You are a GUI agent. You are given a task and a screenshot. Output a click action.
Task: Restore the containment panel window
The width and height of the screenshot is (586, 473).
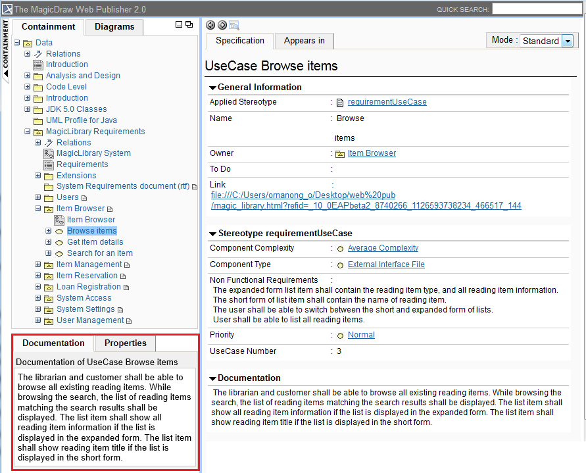coord(189,24)
